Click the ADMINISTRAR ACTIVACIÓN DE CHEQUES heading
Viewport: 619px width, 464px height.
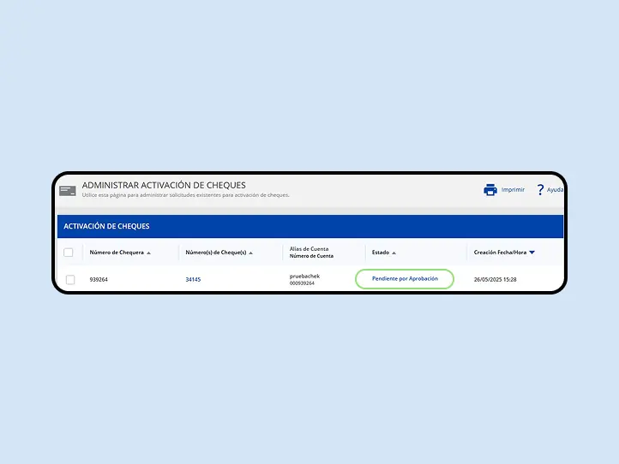[x=164, y=185]
